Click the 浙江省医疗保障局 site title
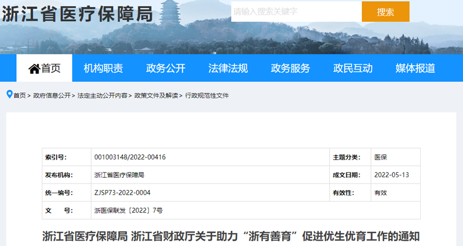The image size is (463, 246). pos(78,14)
